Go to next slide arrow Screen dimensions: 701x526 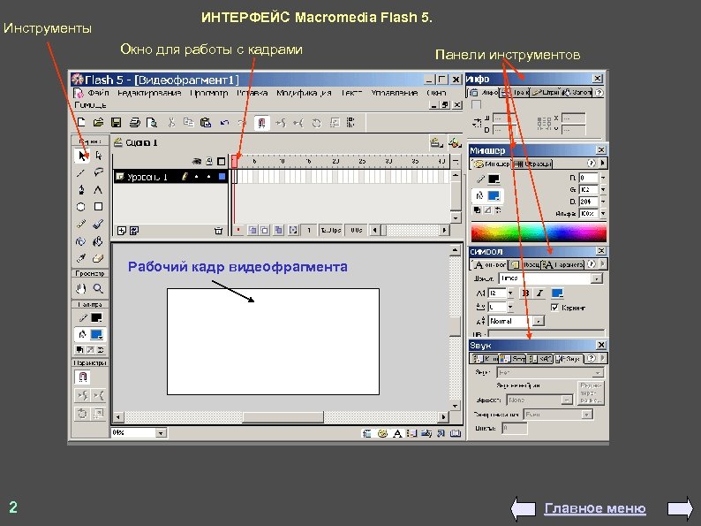tap(680, 508)
